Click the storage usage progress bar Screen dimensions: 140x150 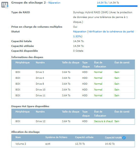(117, 6)
